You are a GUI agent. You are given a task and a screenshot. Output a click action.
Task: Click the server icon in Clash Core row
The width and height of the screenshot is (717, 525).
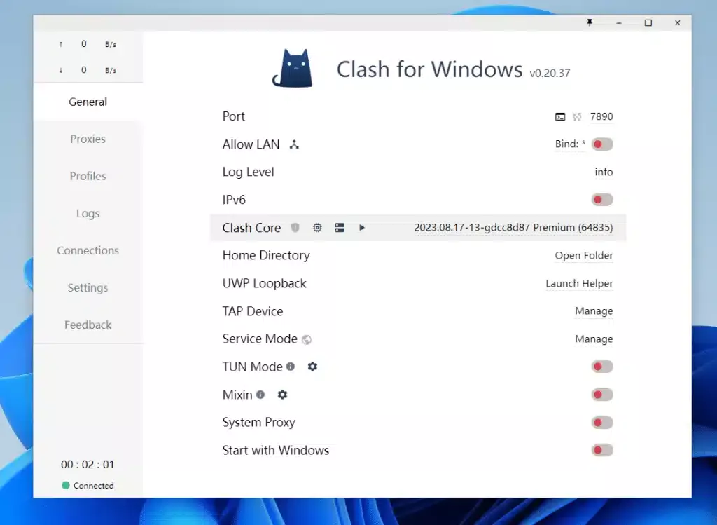point(340,228)
